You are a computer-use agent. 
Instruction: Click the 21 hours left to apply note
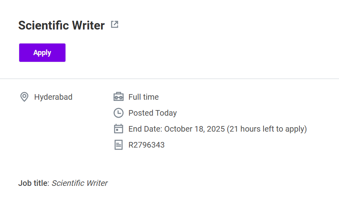pos(267,129)
